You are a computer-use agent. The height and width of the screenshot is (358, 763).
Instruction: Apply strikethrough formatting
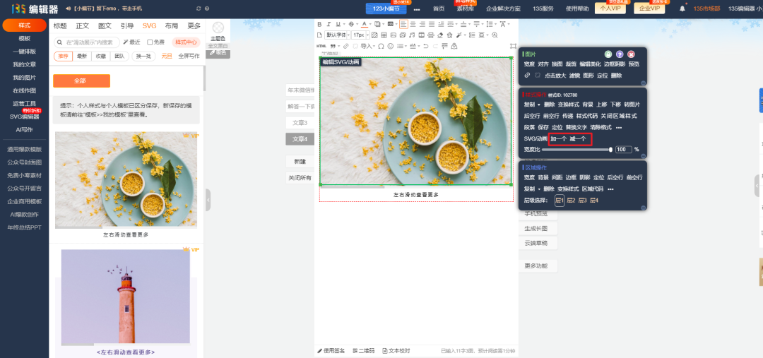(x=351, y=24)
